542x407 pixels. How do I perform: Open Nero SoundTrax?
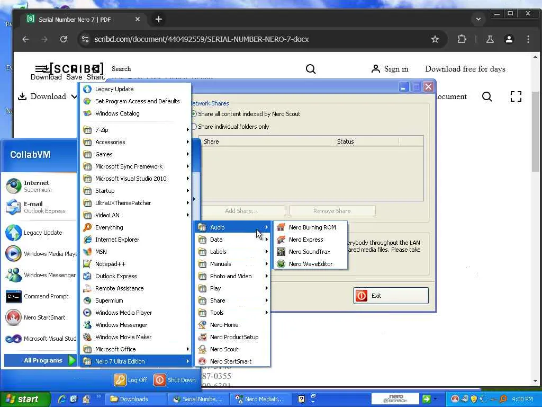pos(310,252)
